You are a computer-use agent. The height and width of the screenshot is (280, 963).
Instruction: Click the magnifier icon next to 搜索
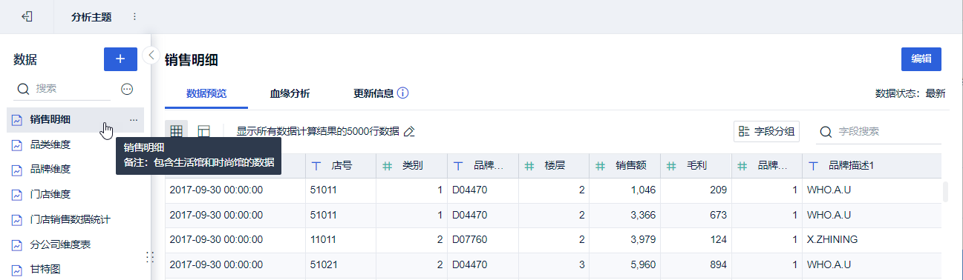(x=23, y=88)
